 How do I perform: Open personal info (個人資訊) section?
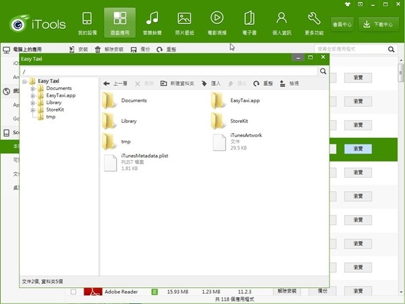click(x=281, y=23)
